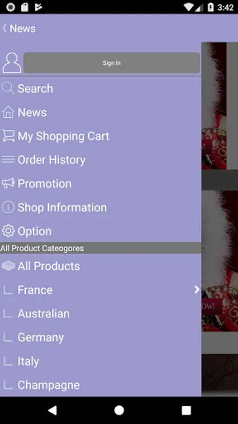Open the Champagne category
The image size is (238, 424).
(100, 385)
